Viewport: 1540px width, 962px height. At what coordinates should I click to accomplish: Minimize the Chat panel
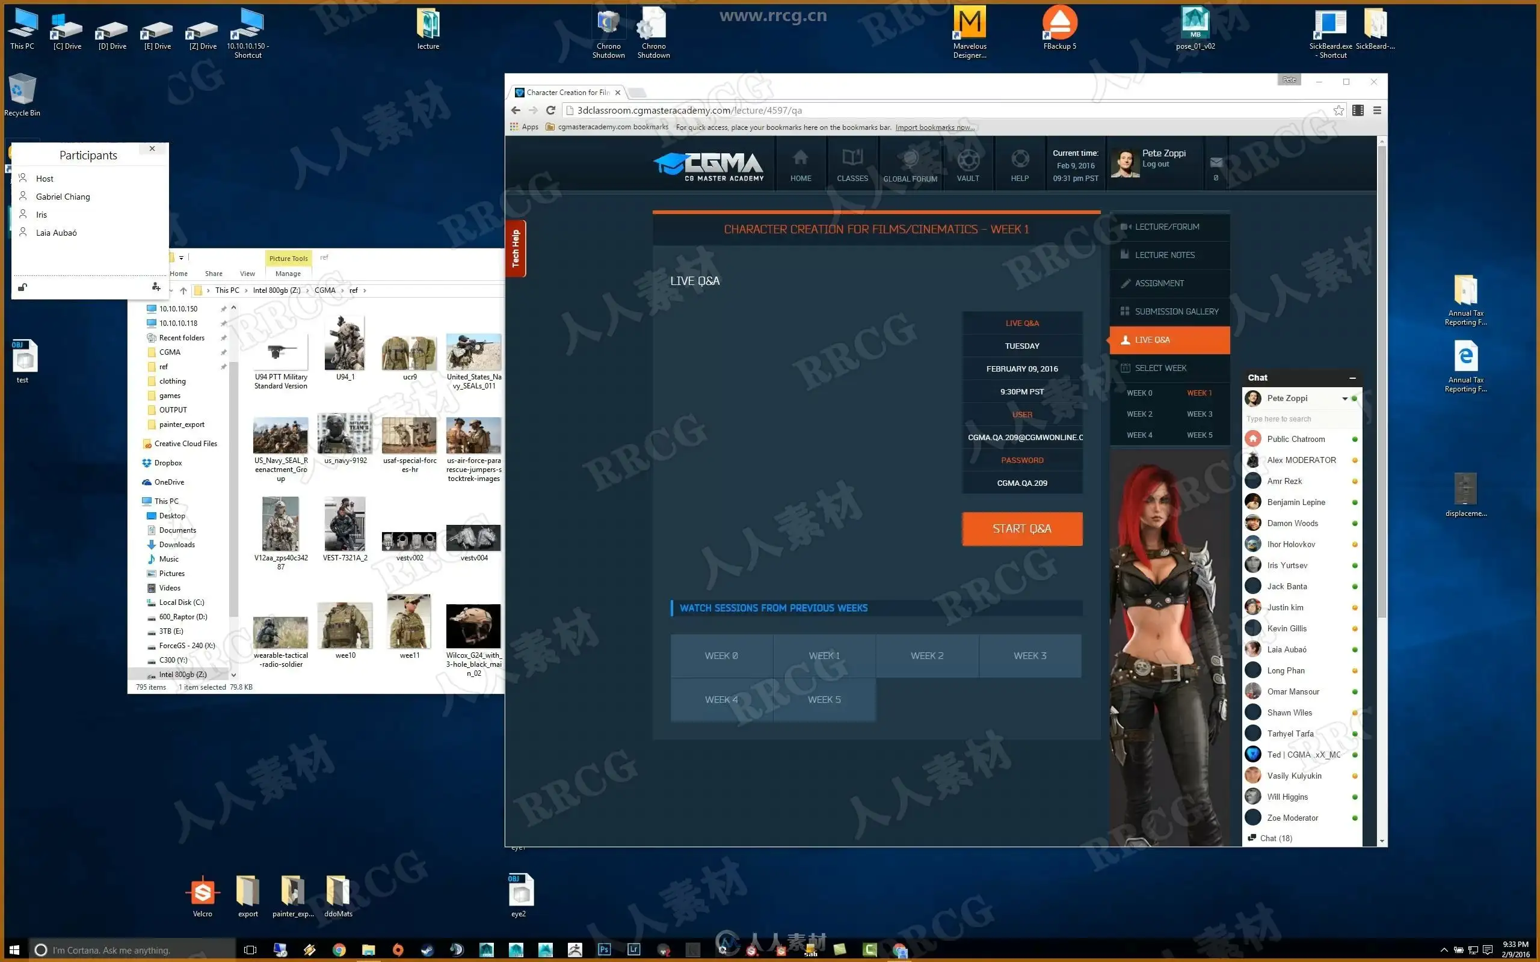pyautogui.click(x=1352, y=378)
